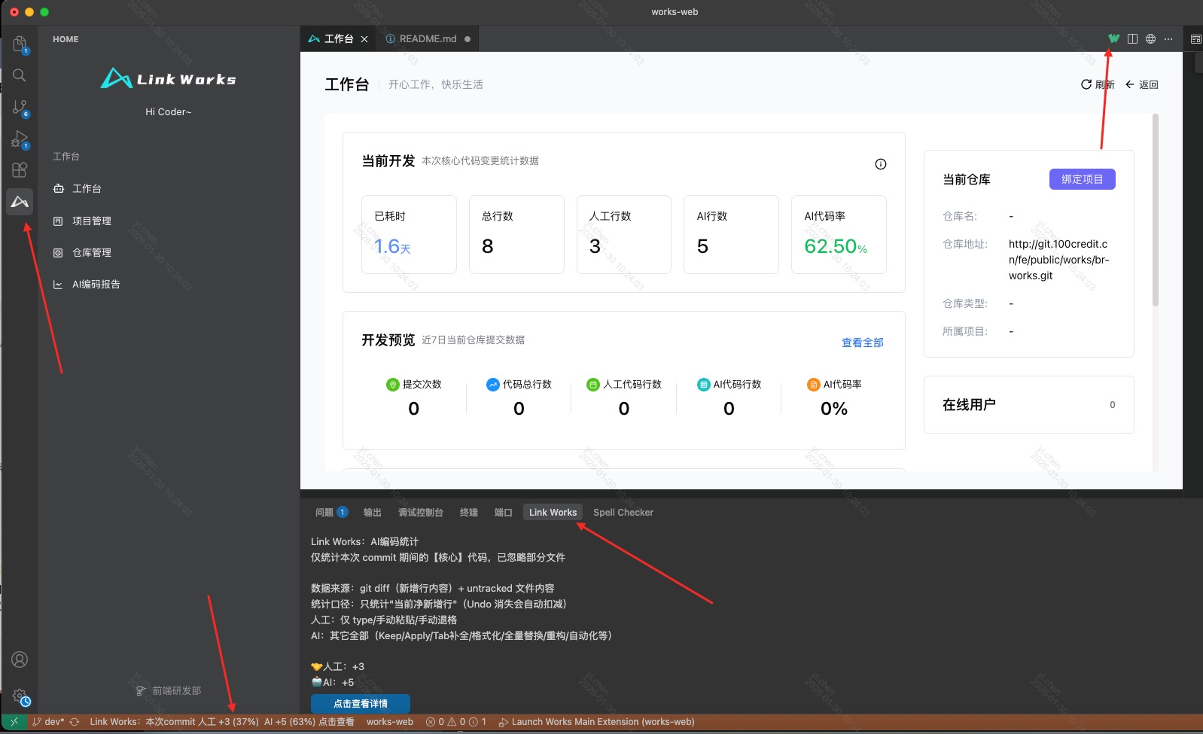Screen dimensions: 1203x734
Task: Click the 已耗时 1.6天 card
Action: tap(409, 234)
